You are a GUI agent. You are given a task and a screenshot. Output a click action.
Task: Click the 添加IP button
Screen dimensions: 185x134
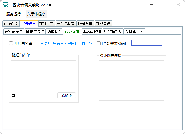click(66, 95)
